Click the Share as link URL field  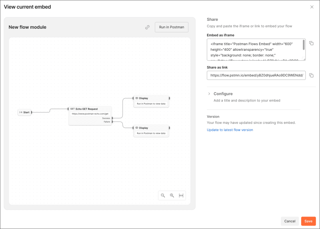click(256, 75)
